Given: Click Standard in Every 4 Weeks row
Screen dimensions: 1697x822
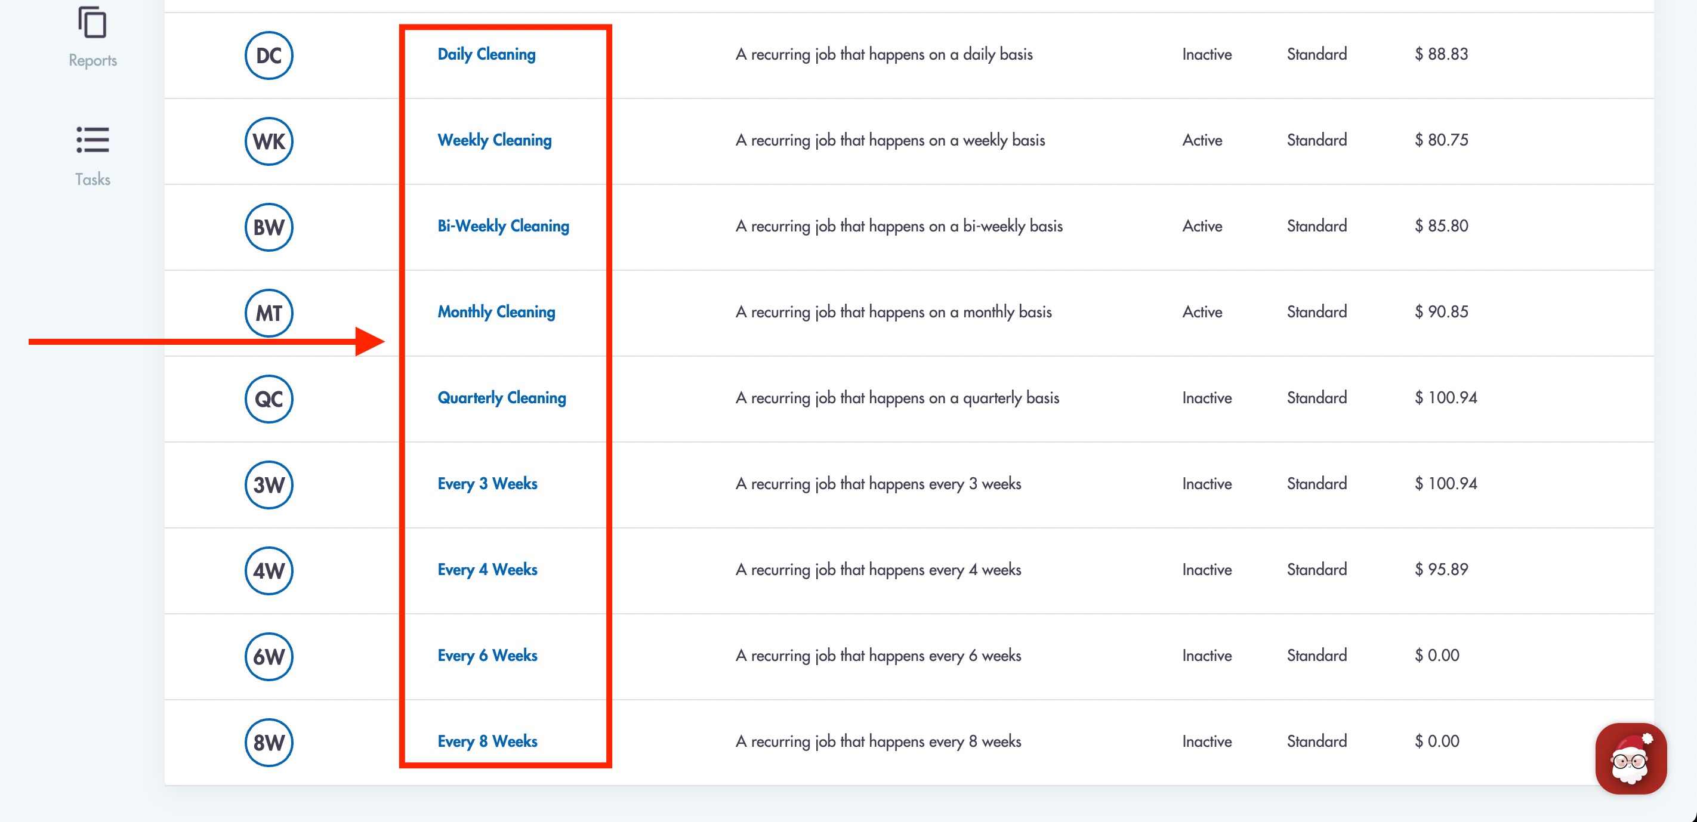Looking at the screenshot, I should tap(1317, 569).
